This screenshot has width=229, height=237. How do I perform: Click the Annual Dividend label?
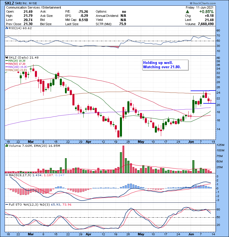click(x=107, y=16)
